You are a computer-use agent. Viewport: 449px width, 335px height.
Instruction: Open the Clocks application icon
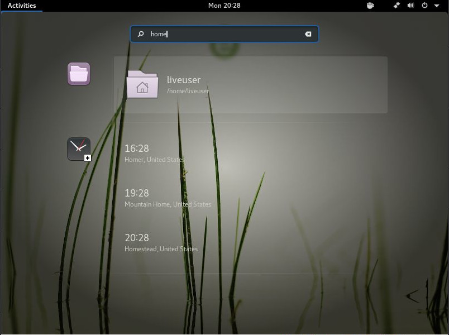(x=78, y=149)
